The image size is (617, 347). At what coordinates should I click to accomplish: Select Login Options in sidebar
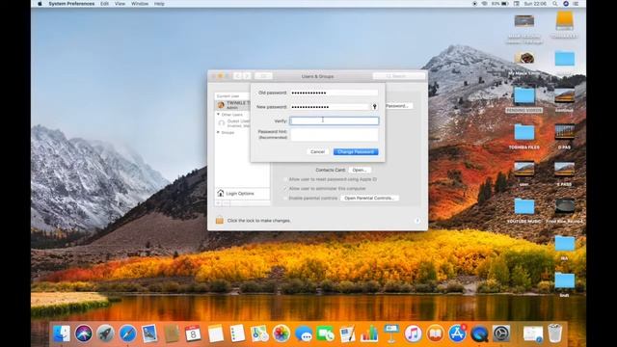pos(242,194)
